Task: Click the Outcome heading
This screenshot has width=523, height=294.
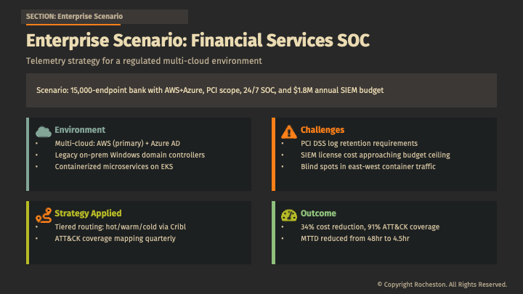Action: point(318,213)
